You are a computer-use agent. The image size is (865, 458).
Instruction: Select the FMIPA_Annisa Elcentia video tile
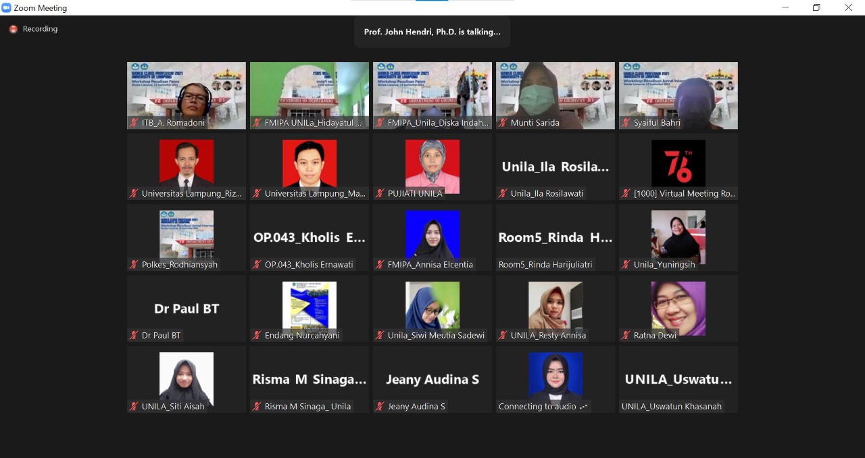(x=432, y=236)
